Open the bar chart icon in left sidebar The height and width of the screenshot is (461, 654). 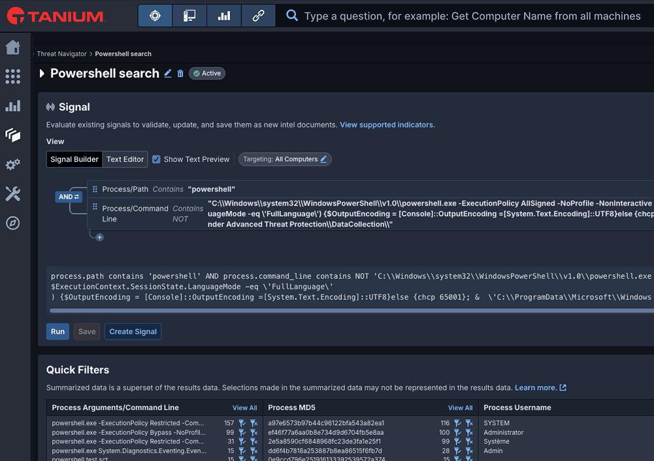pos(13,106)
